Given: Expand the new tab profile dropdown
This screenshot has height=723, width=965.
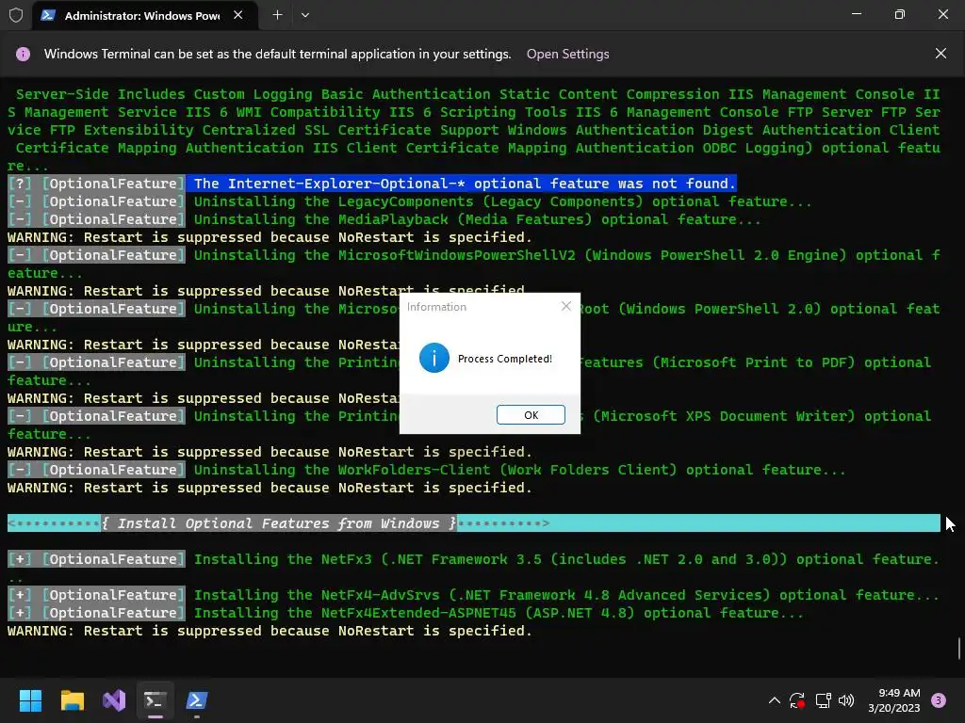Looking at the screenshot, I should click(x=305, y=15).
